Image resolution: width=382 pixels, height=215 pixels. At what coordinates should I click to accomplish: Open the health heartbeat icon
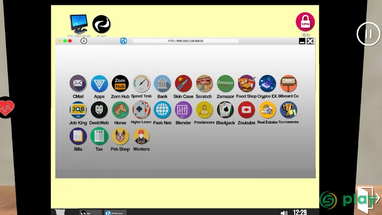(7, 107)
